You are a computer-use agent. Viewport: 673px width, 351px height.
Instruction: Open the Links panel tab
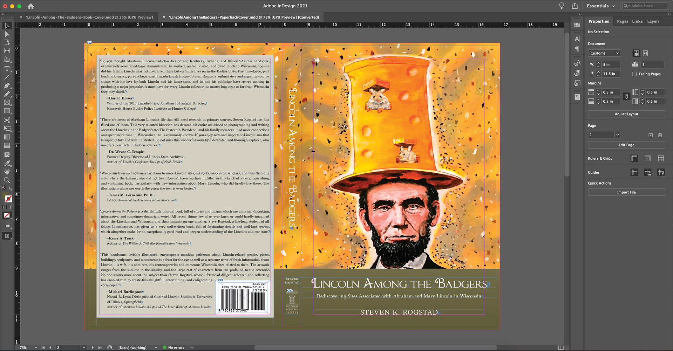(x=637, y=21)
